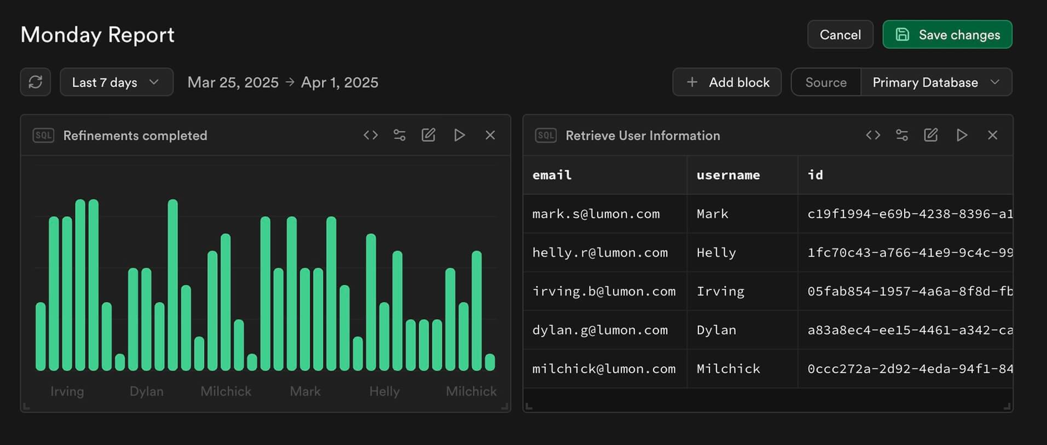
Task: Select the milchick@lumon.com email cell
Action: click(605, 369)
